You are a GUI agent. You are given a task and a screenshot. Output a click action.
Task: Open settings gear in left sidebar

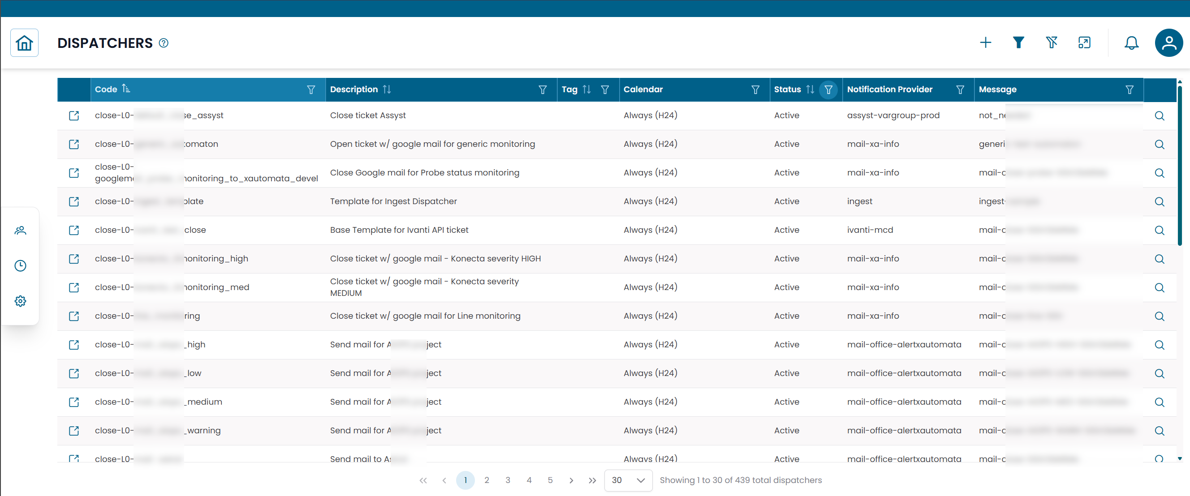20,301
